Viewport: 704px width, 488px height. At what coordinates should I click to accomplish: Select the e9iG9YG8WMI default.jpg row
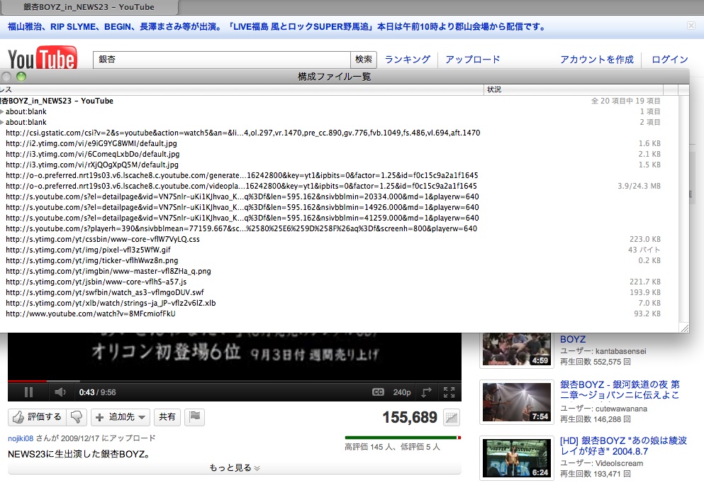click(x=339, y=143)
